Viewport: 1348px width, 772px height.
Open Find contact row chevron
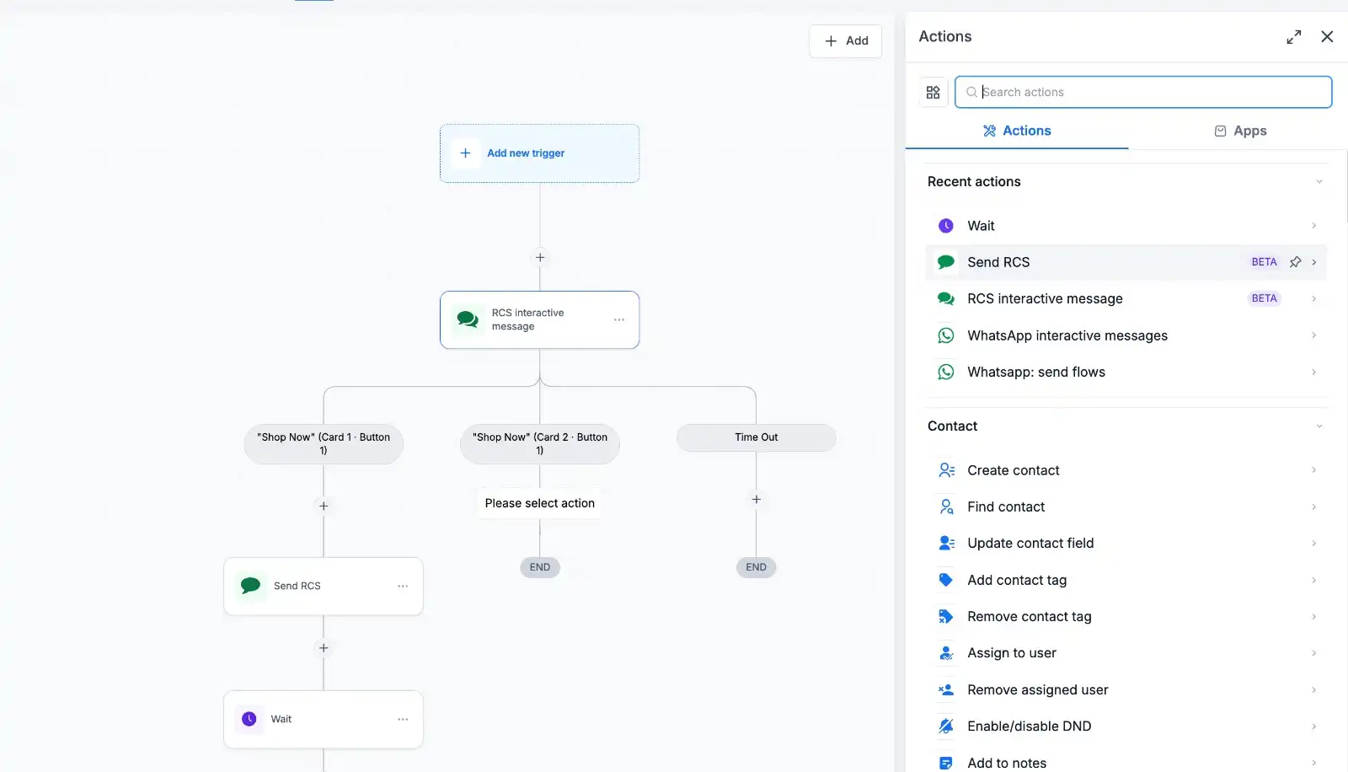tap(1313, 507)
